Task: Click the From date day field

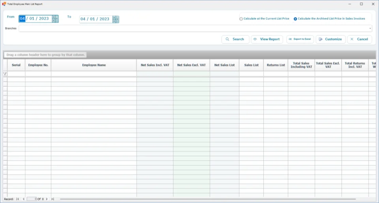Action: [22, 19]
